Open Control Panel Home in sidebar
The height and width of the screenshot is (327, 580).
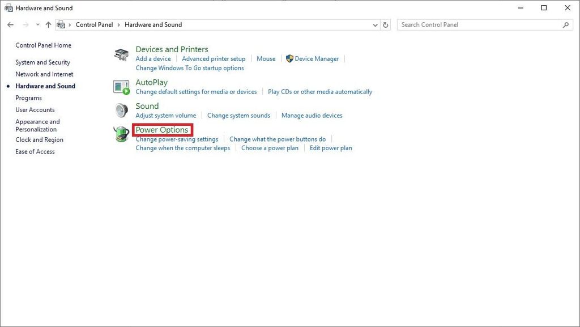point(43,45)
